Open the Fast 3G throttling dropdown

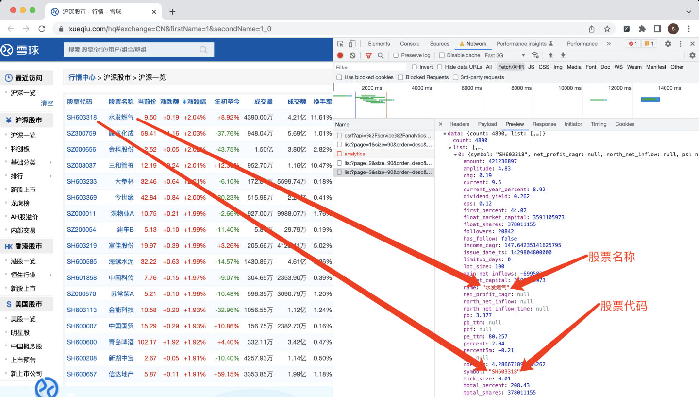tap(505, 55)
